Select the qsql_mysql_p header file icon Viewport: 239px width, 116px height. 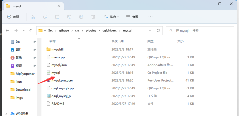[48, 96]
